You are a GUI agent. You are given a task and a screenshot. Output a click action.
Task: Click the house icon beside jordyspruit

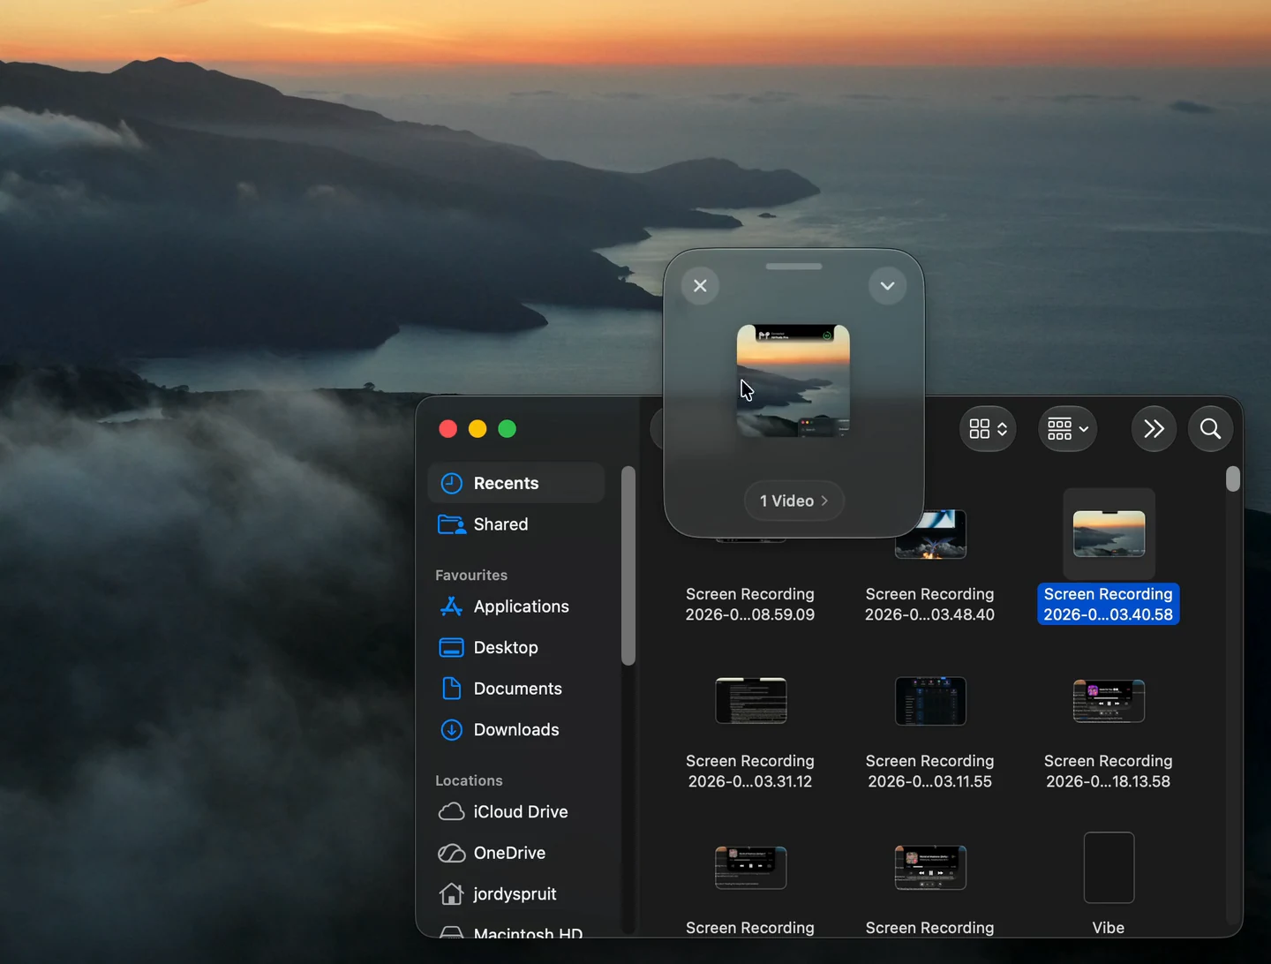click(451, 893)
